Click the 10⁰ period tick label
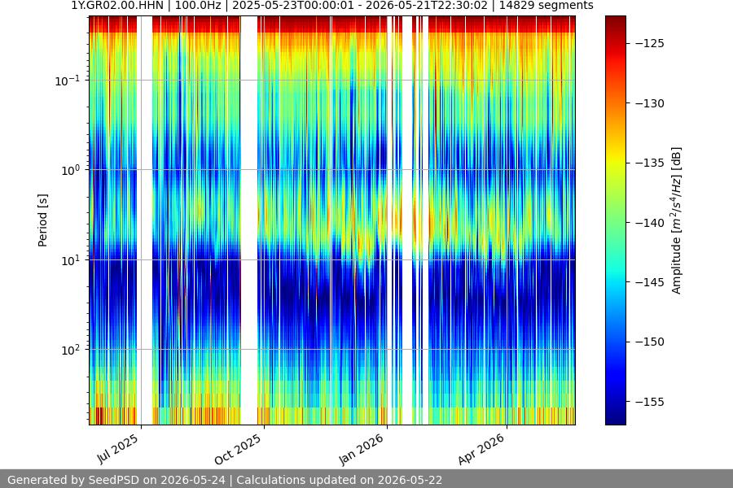Viewport: 733px width, 488px height. [x=71, y=171]
